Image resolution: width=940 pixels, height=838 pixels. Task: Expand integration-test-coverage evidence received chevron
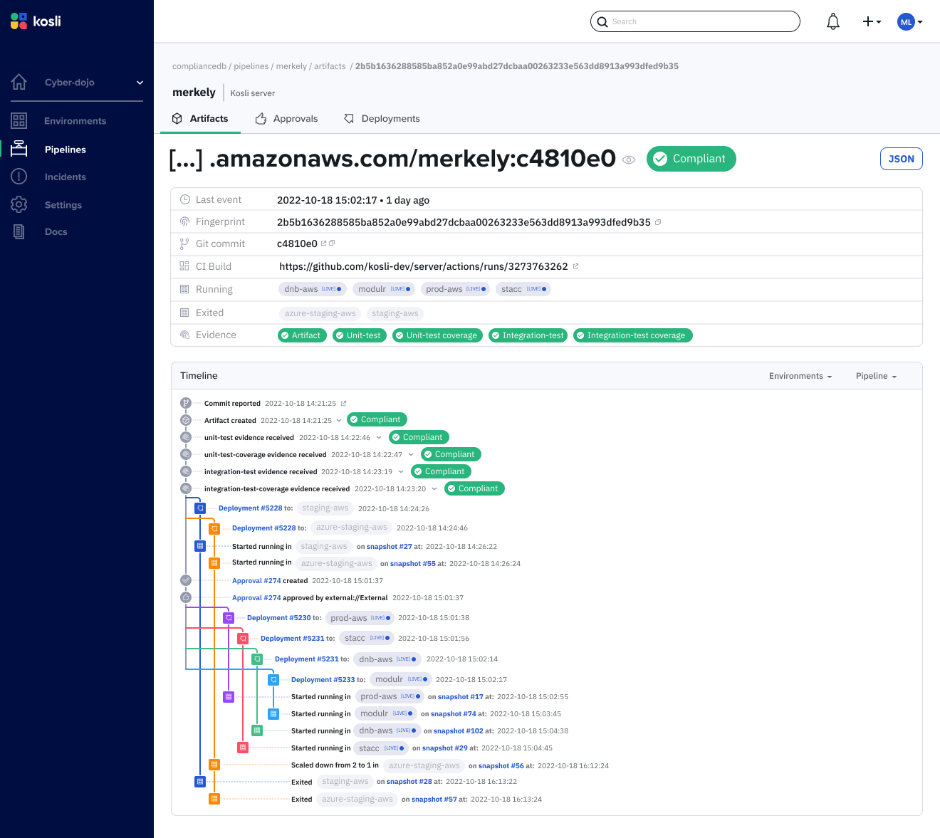pos(434,488)
